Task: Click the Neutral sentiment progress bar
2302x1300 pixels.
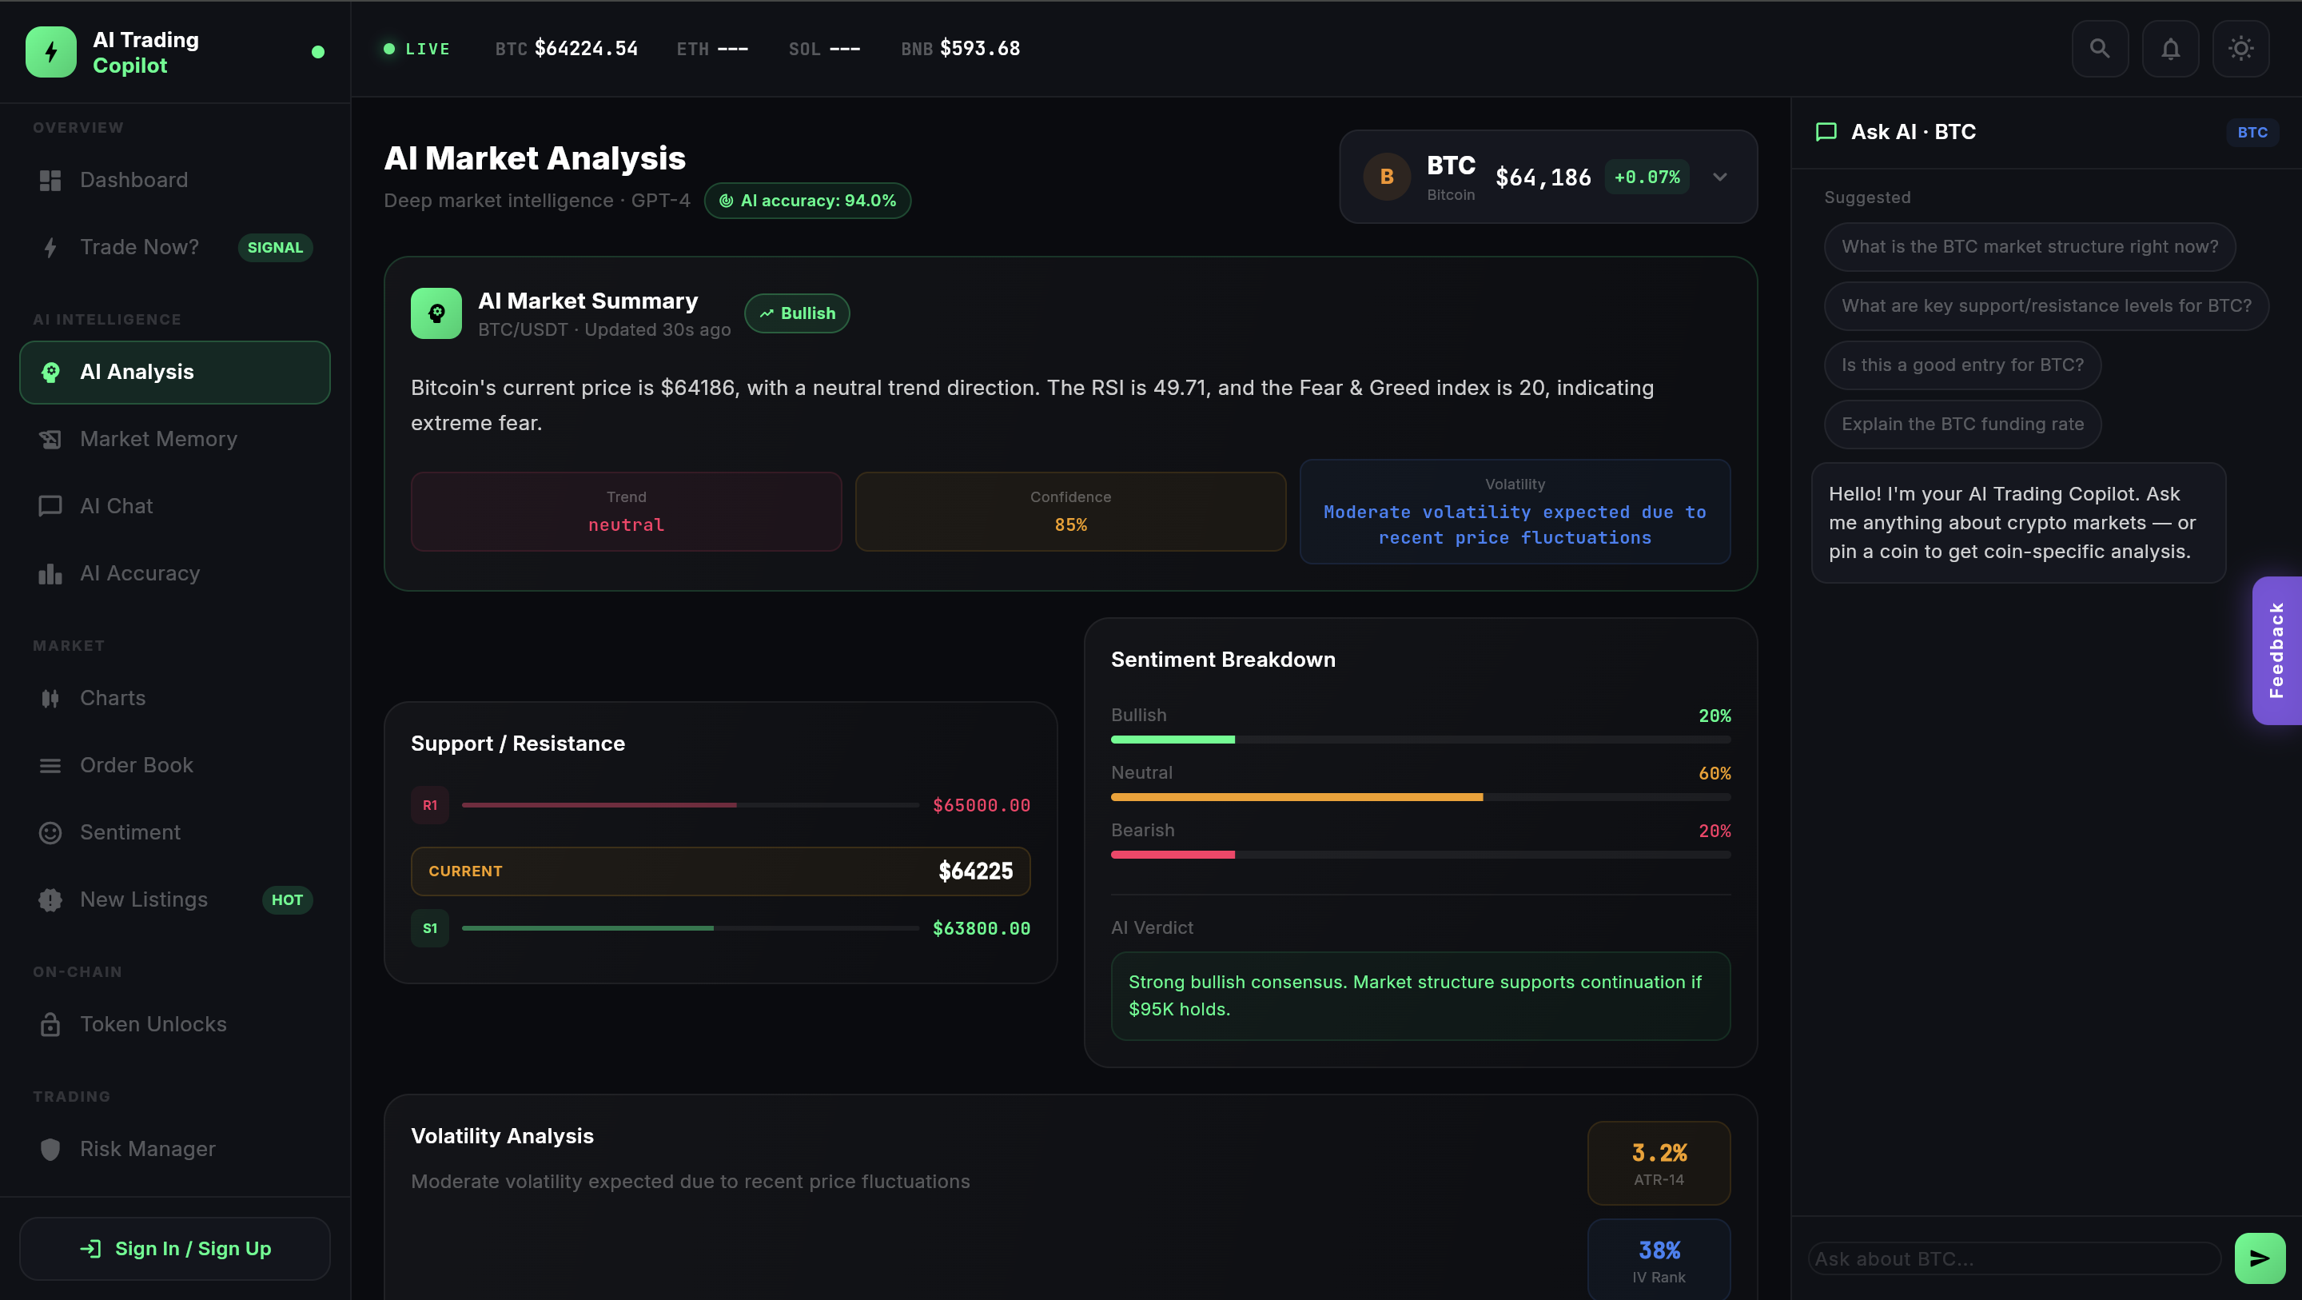Action: point(1420,796)
